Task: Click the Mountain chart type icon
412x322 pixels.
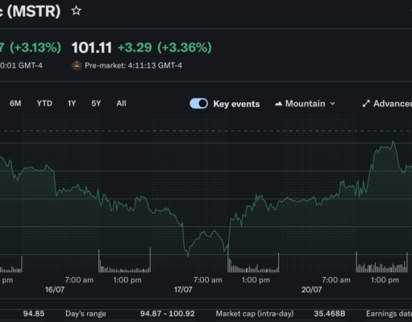Action: pyautogui.click(x=278, y=104)
